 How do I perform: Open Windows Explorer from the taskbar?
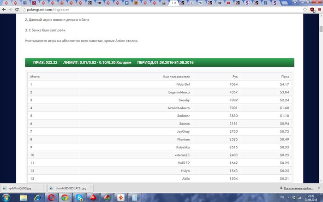[x=24, y=198]
